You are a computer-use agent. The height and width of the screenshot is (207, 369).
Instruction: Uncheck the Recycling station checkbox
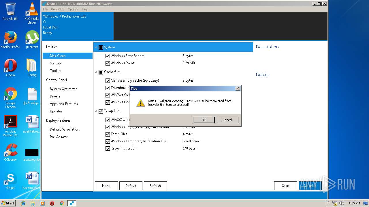pos(108,148)
